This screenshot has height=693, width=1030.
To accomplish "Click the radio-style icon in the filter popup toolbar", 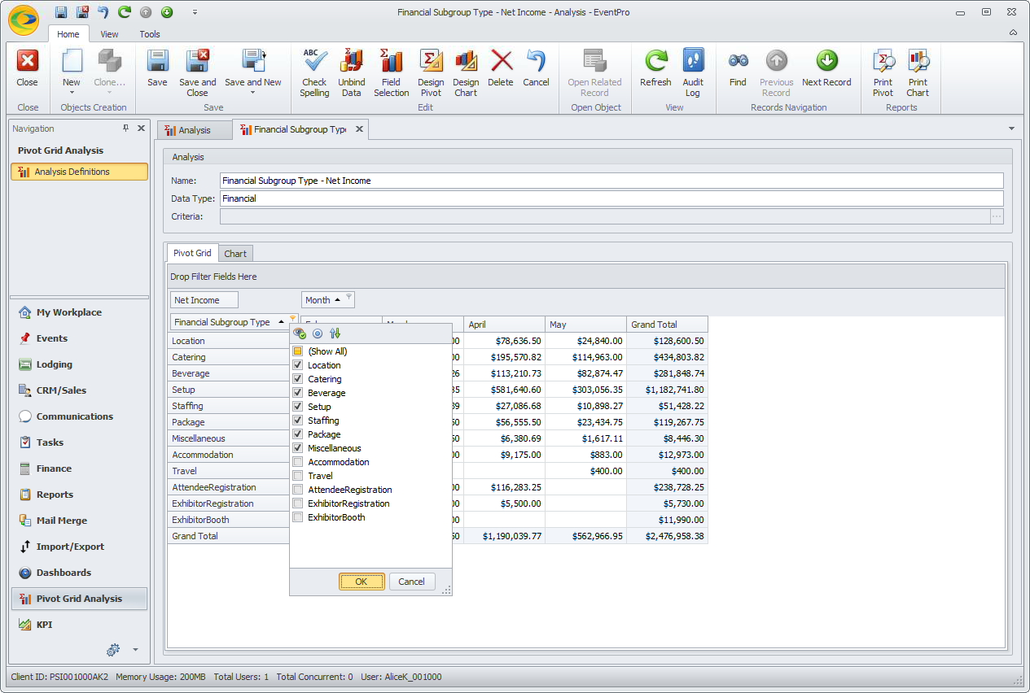I will point(318,333).
